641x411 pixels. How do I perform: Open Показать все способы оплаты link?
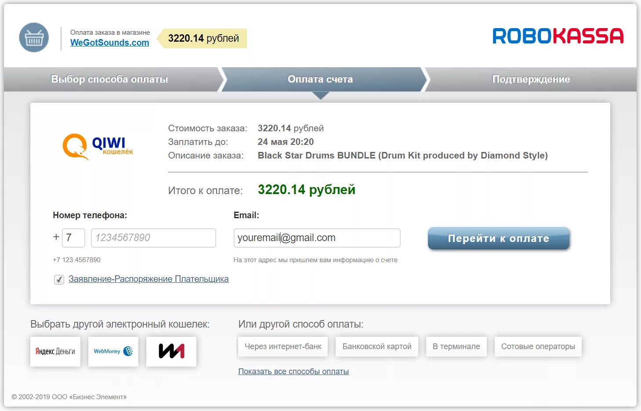(x=293, y=371)
